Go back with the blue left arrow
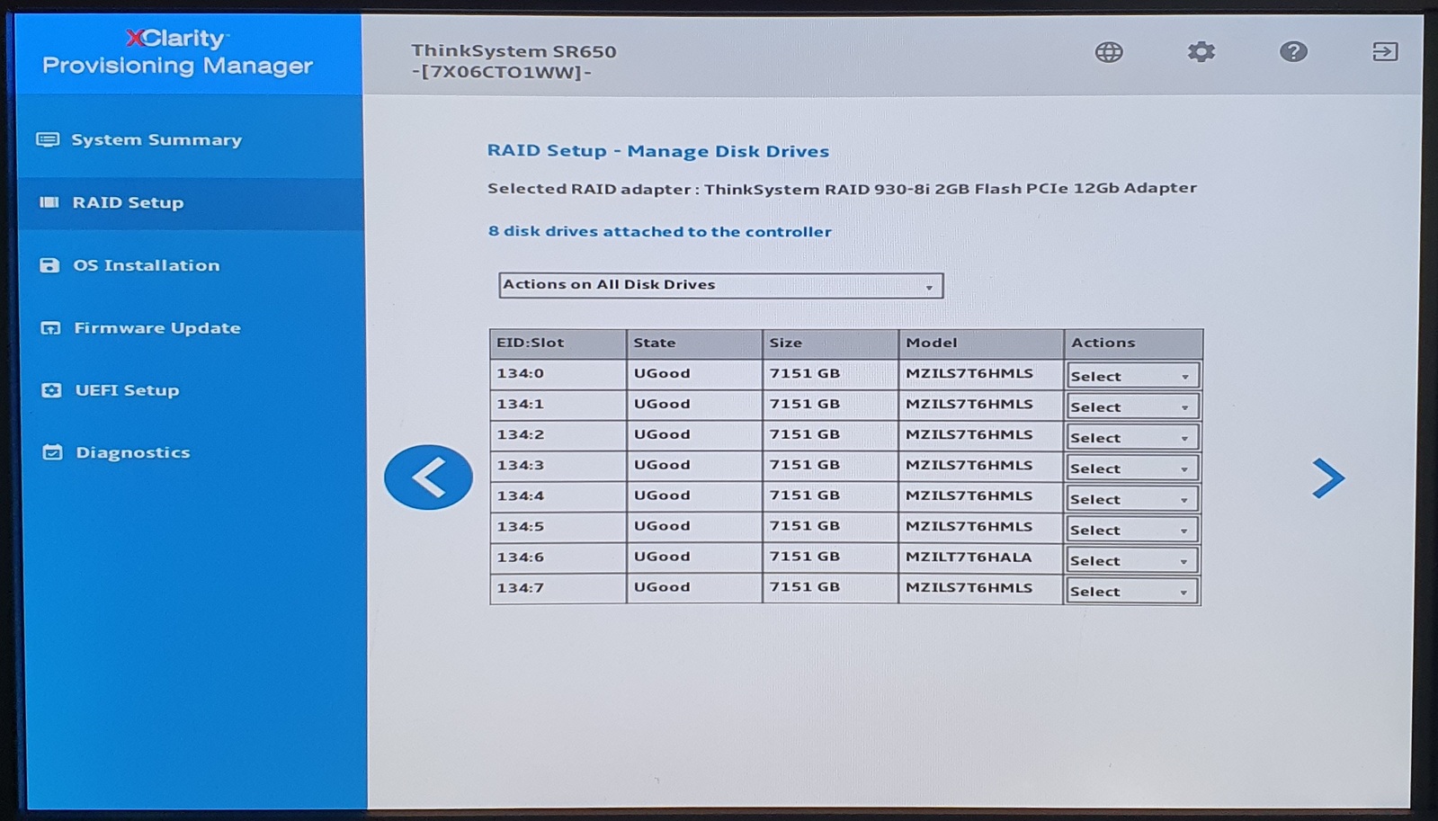The width and height of the screenshot is (1438, 821). coord(428,477)
